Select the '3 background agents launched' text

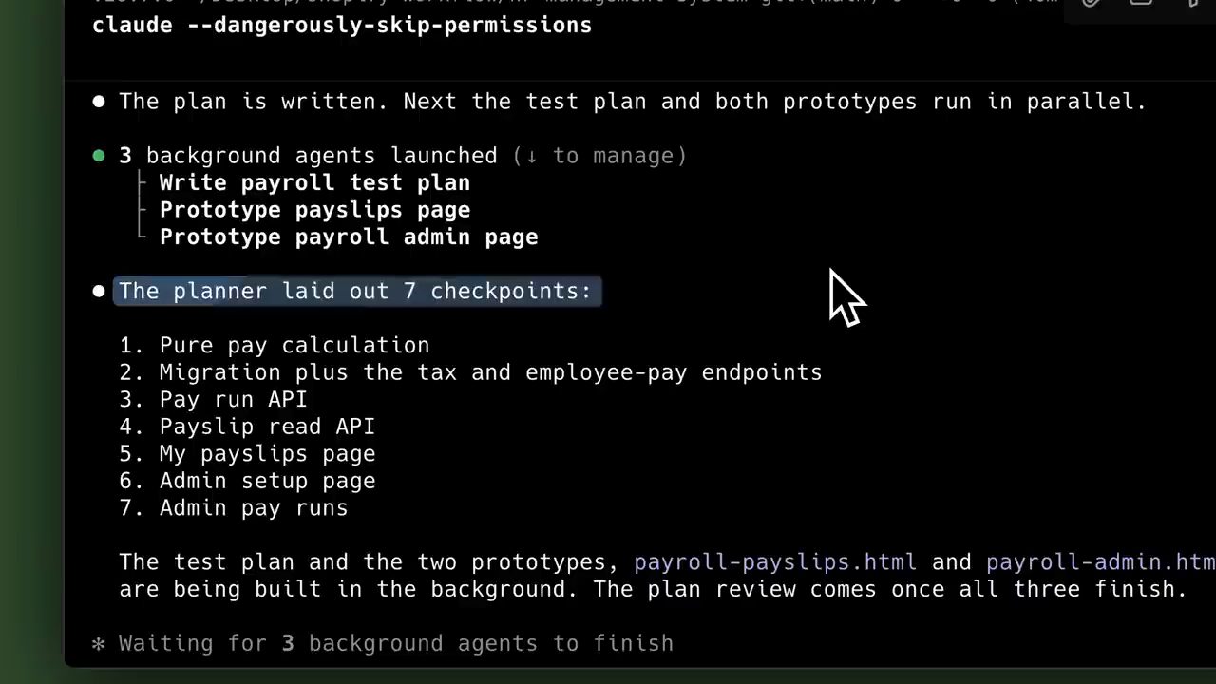308,156
